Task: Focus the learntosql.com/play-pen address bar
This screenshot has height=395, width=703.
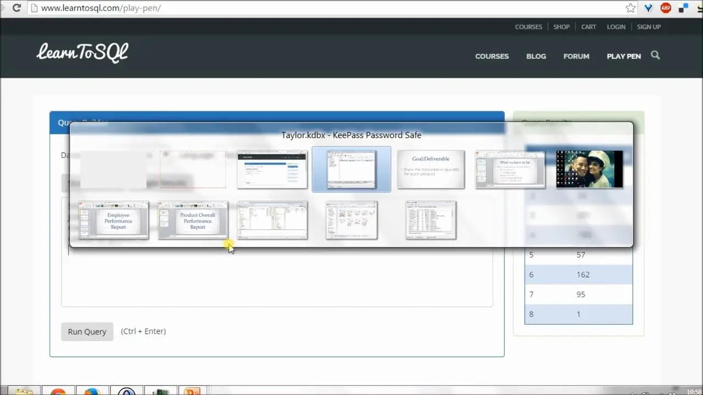Action: point(330,8)
